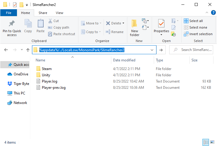Viewport: 217px width, 146px height.
Task: Click the search magnifier icon
Action: click(x=175, y=49)
